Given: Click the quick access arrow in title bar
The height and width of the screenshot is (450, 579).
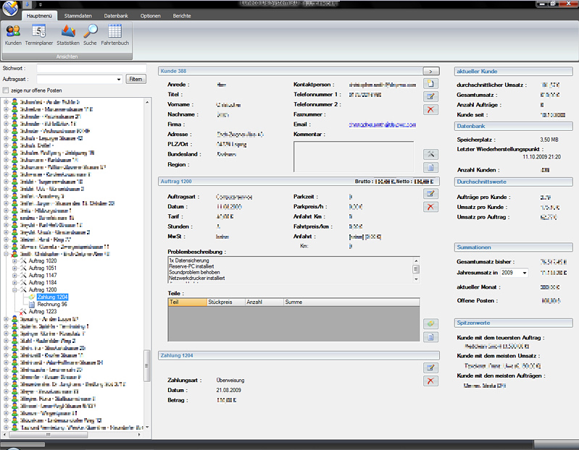Looking at the screenshot, I should tap(28, 4).
